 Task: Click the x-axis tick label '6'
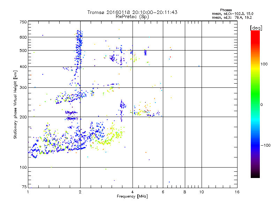click(163, 192)
